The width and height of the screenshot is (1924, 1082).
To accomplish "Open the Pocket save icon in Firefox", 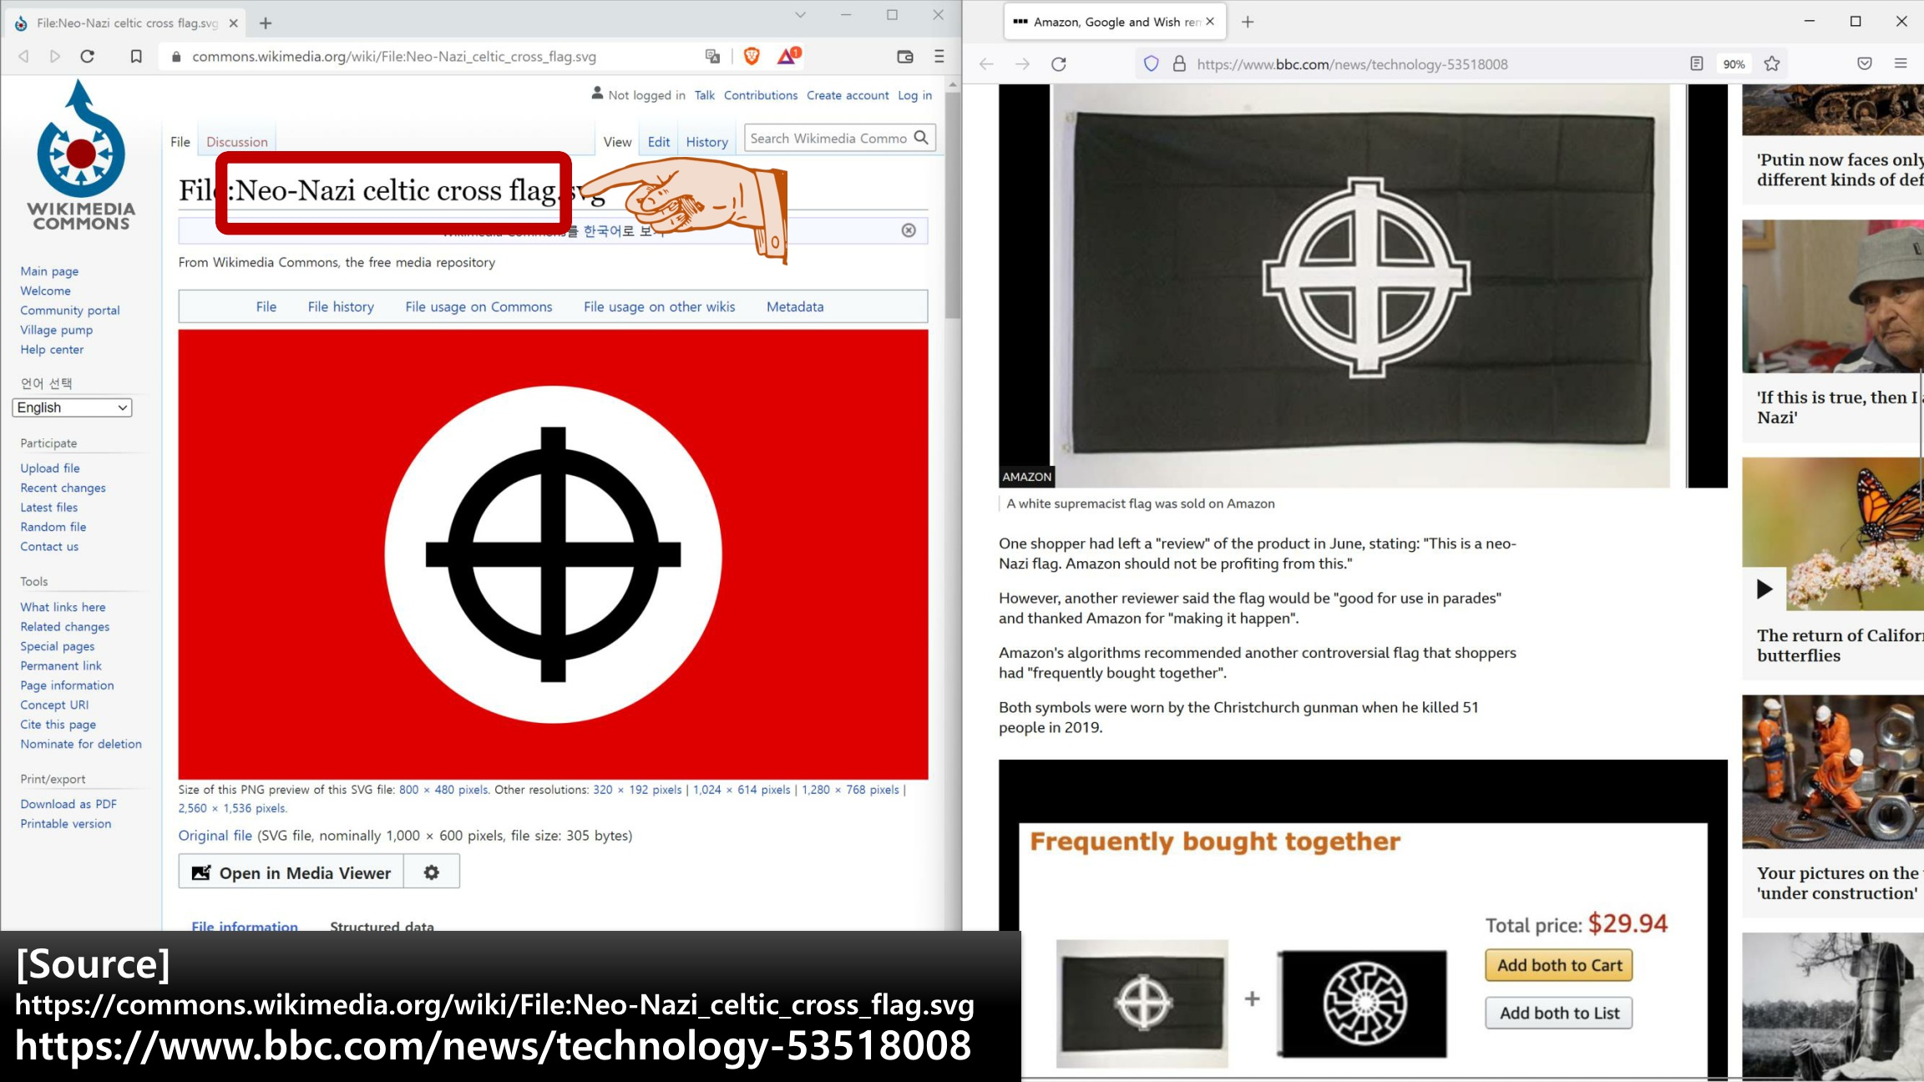I will coord(1865,63).
